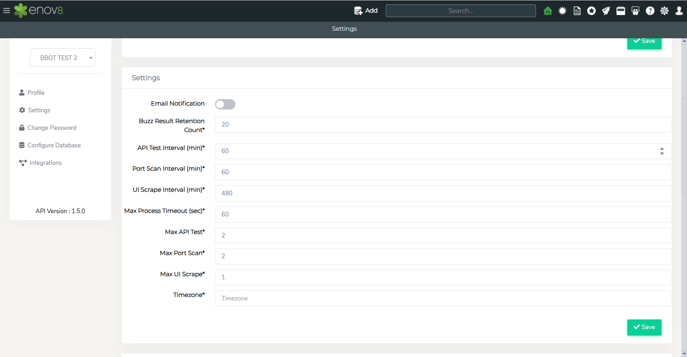The height and width of the screenshot is (357, 687).
Task: Click the Add button in header
Action: (x=366, y=11)
